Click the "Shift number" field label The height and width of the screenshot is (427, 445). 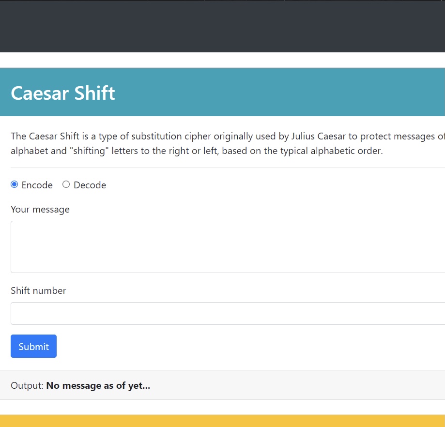(x=38, y=290)
